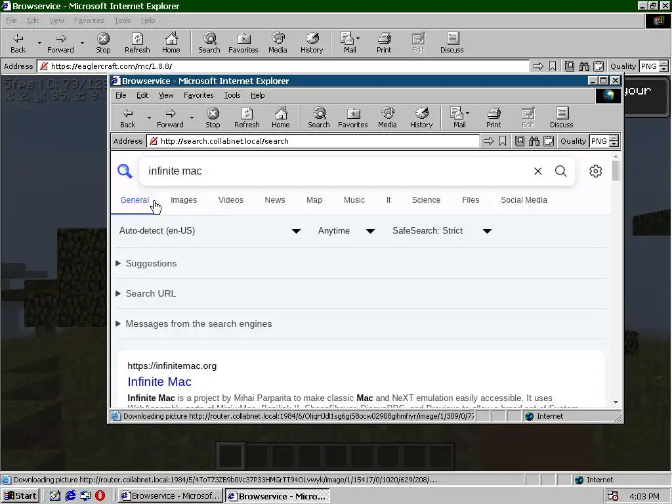Click the scroll down arrow of the results page
Viewport: 672px width, 504px height.
coord(616,402)
